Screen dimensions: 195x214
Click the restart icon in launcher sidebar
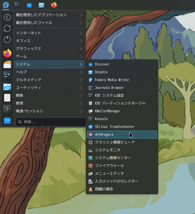tap(7, 28)
